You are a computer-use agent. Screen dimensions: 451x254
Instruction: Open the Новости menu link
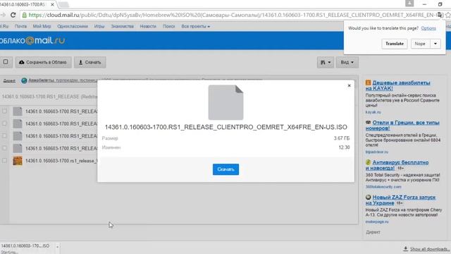tap(148, 26)
